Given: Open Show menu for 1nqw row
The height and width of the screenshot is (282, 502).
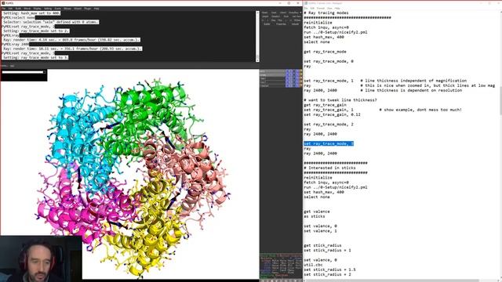Looking at the screenshot, I should 291,75.
